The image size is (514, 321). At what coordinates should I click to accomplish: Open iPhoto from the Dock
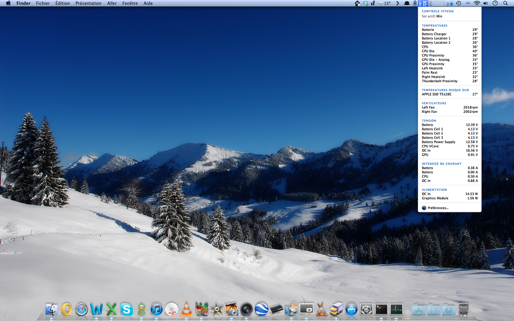pyautogui.click(x=231, y=309)
